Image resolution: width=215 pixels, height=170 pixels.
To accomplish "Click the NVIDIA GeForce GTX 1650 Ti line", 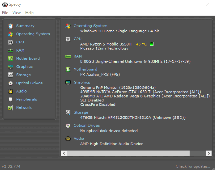I will click(x=140, y=92).
